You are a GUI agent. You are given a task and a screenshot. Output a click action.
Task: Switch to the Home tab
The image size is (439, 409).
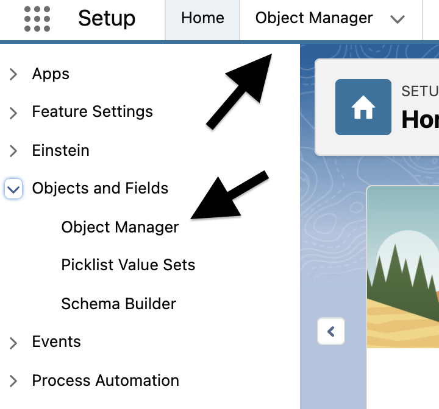[x=202, y=18]
